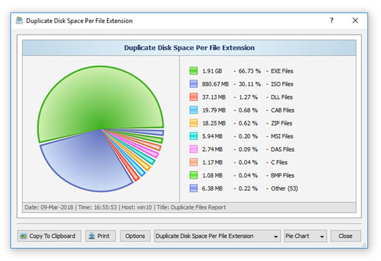
Task: Click the blue Other (53) swatch
Action: (x=194, y=188)
